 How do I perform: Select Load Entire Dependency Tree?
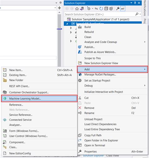(112, 129)
